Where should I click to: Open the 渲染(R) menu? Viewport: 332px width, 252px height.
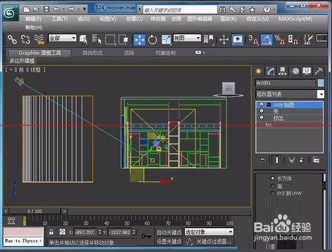tap(228, 19)
